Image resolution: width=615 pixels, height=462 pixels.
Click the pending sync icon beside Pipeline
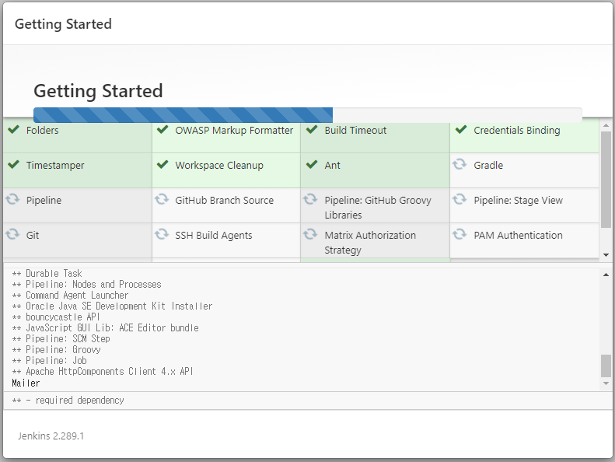click(x=12, y=199)
